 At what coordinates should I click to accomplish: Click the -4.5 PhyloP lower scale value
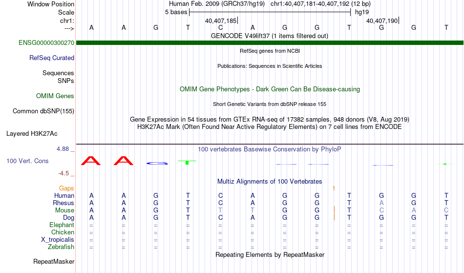click(x=63, y=173)
